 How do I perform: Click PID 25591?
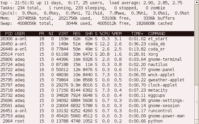pos(6,106)
